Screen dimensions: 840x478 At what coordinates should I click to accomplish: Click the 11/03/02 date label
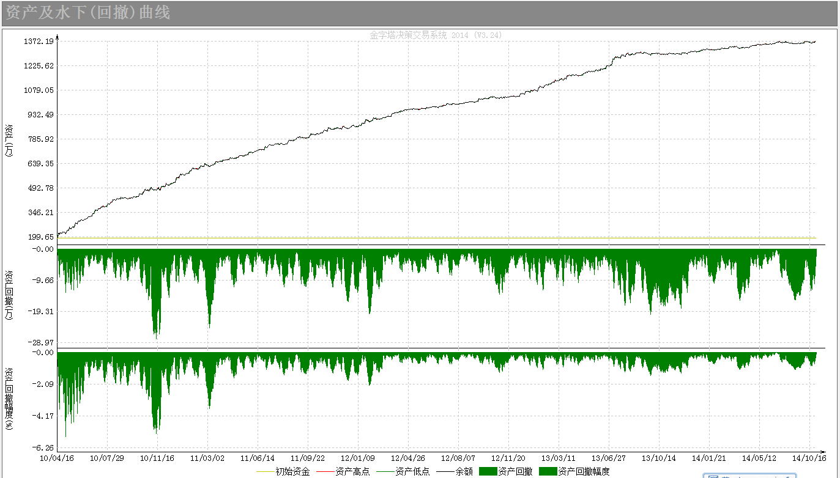(x=207, y=458)
